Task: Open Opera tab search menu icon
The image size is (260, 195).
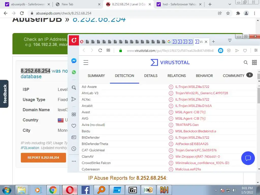Action: coord(230,40)
